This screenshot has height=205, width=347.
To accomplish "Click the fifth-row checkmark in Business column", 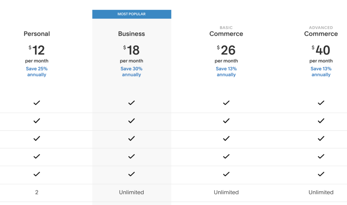I will click(x=131, y=174).
